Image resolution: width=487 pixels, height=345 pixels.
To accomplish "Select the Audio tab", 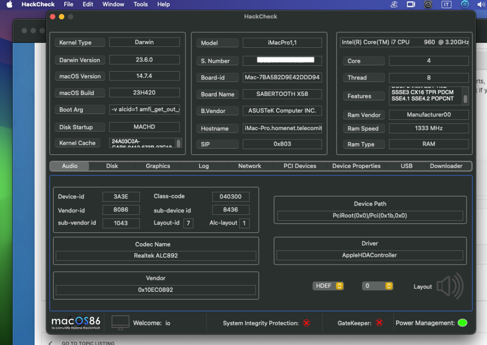I will pos(70,166).
